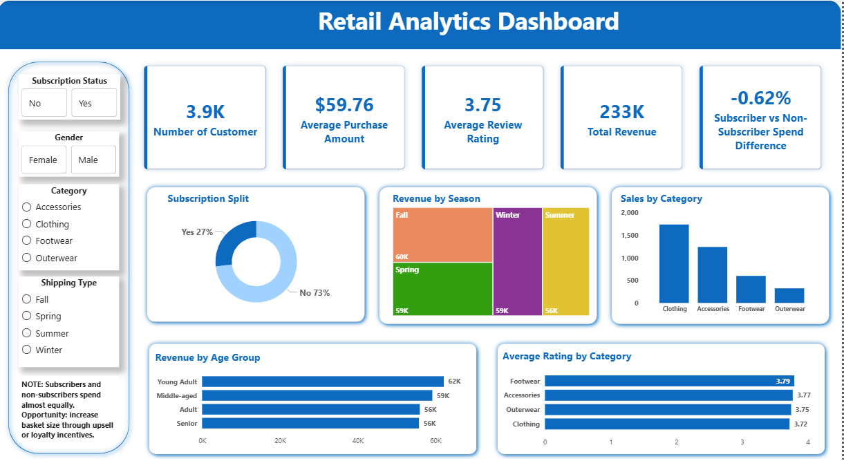Click the Category slicer header

tap(69, 191)
